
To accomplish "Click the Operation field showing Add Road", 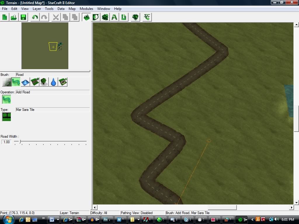I will point(53,92).
